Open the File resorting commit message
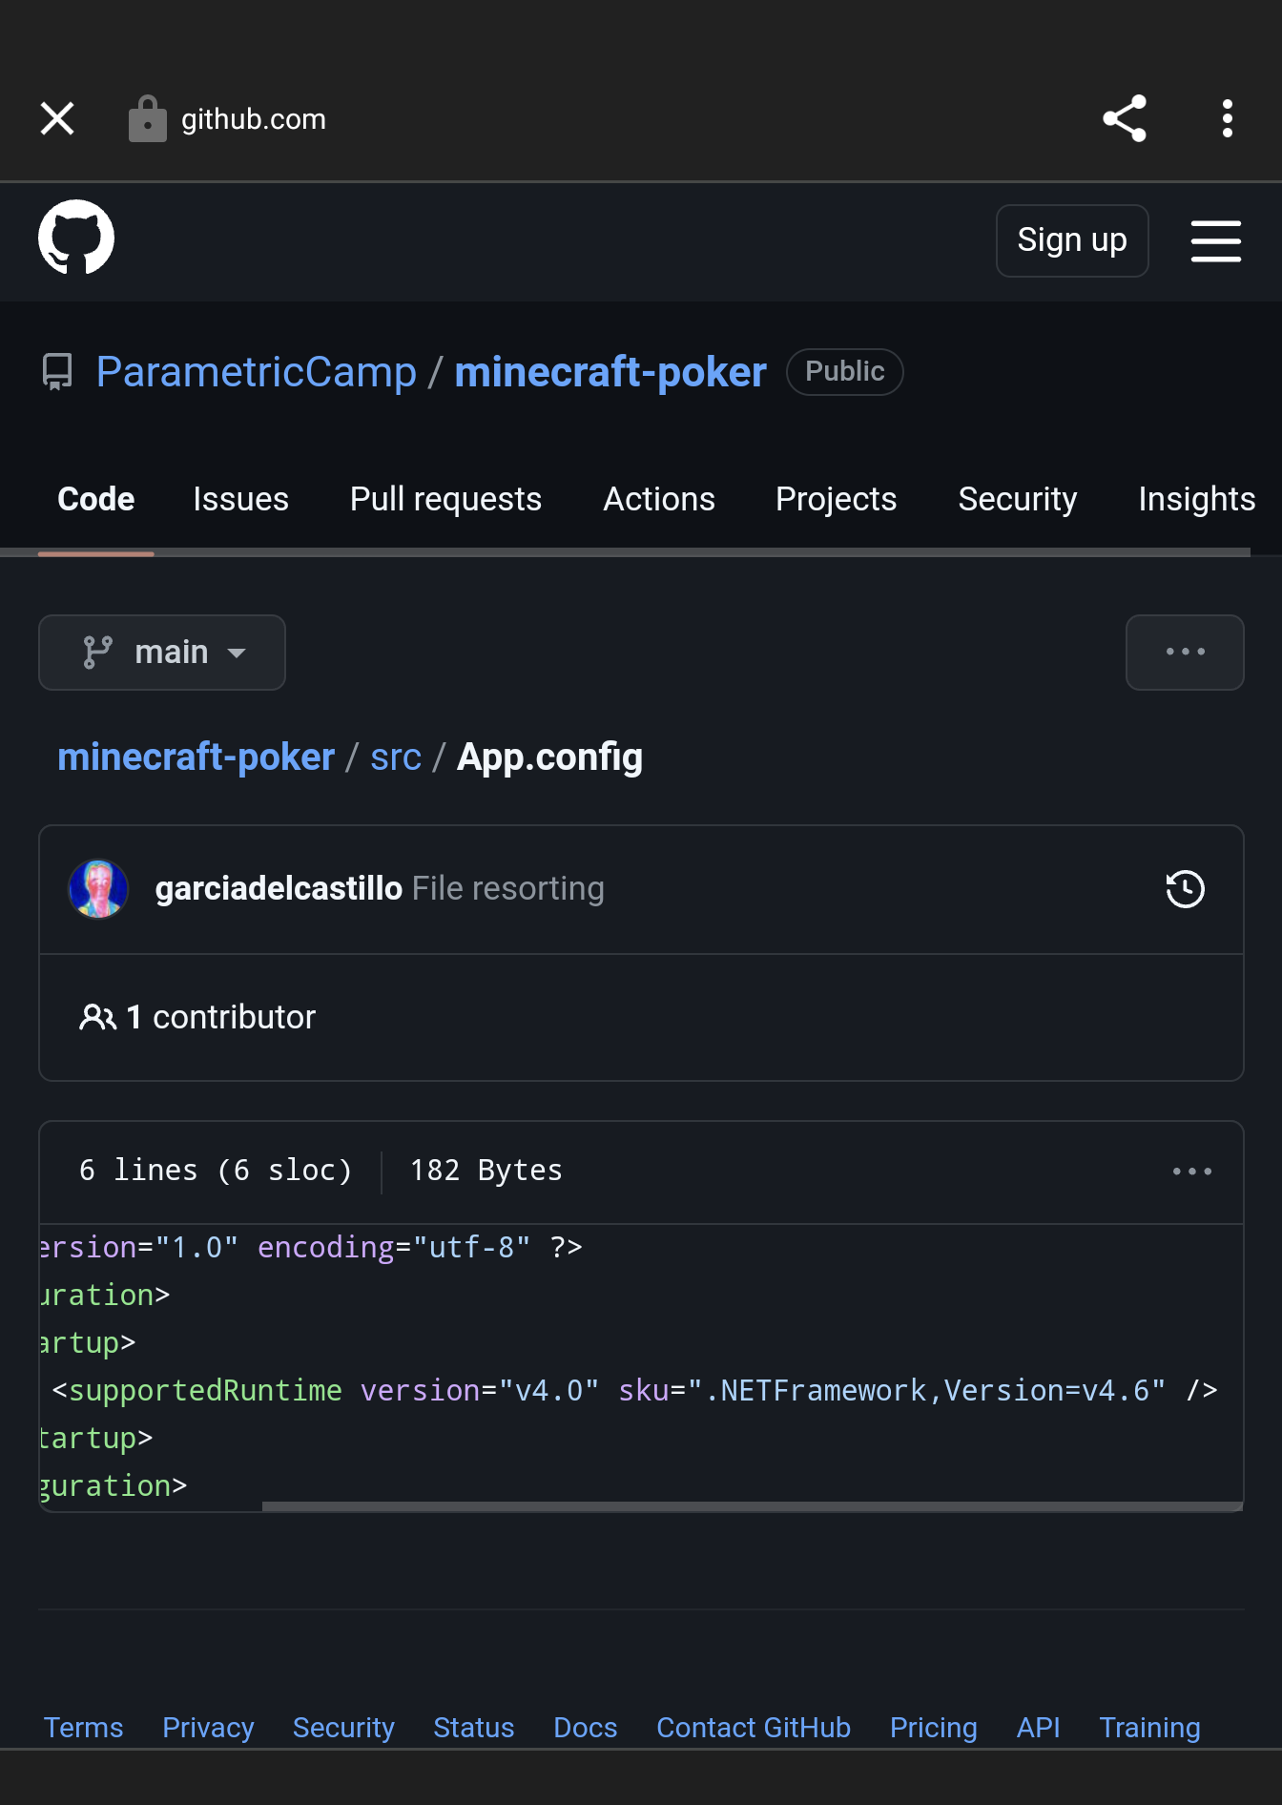Image resolution: width=1282 pixels, height=1805 pixels. (507, 889)
